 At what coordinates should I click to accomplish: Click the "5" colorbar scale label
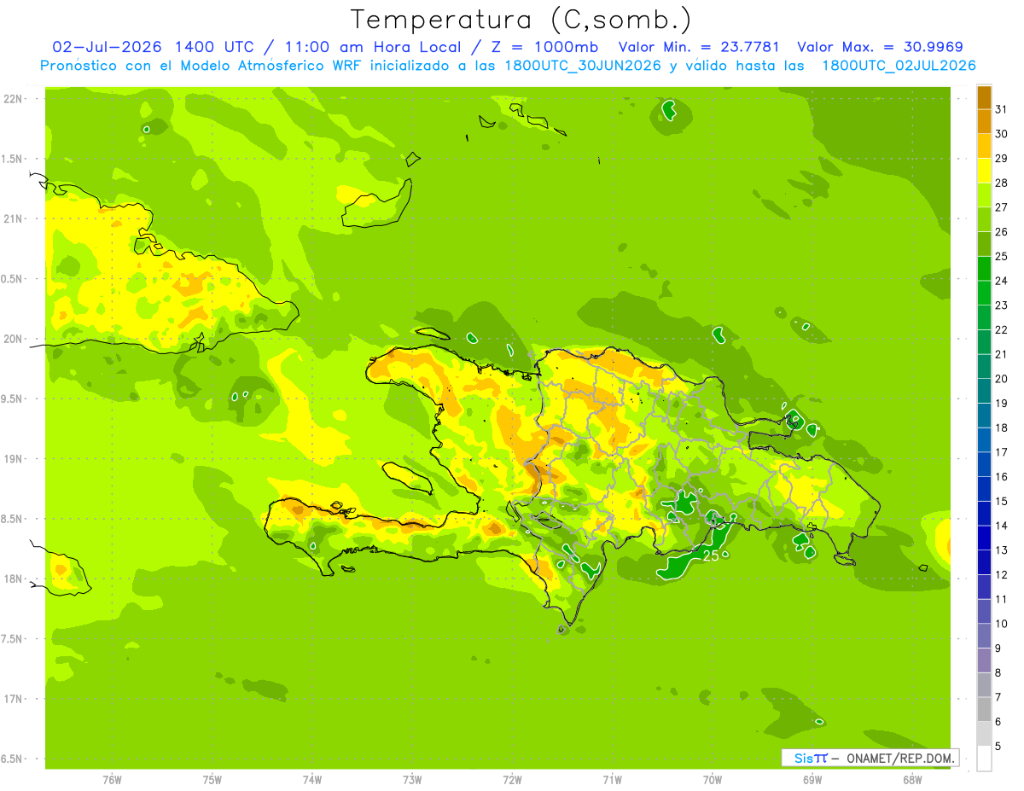pyautogui.click(x=998, y=747)
